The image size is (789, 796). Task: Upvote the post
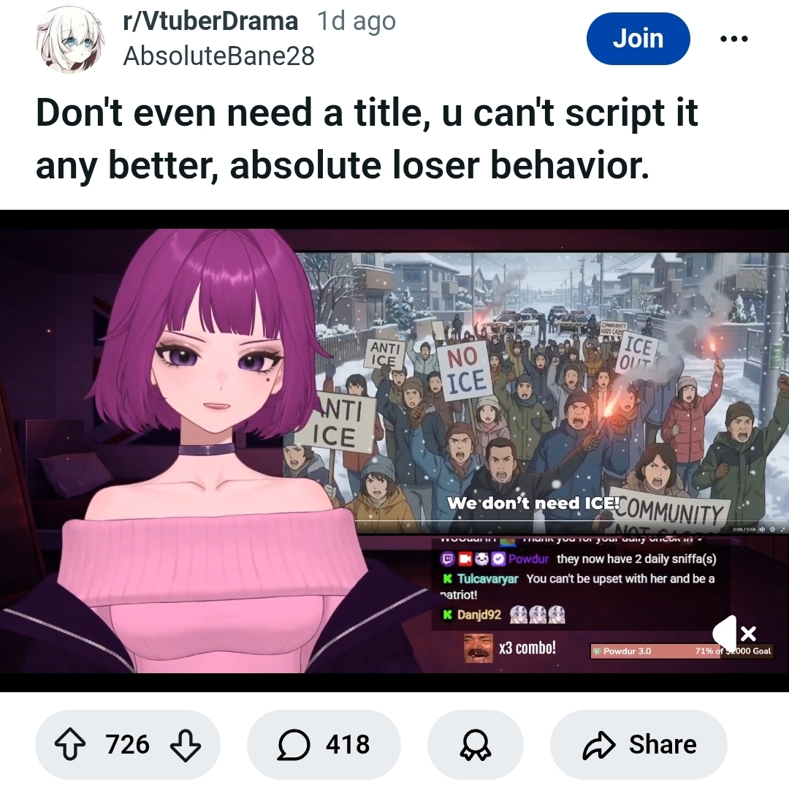click(x=69, y=743)
